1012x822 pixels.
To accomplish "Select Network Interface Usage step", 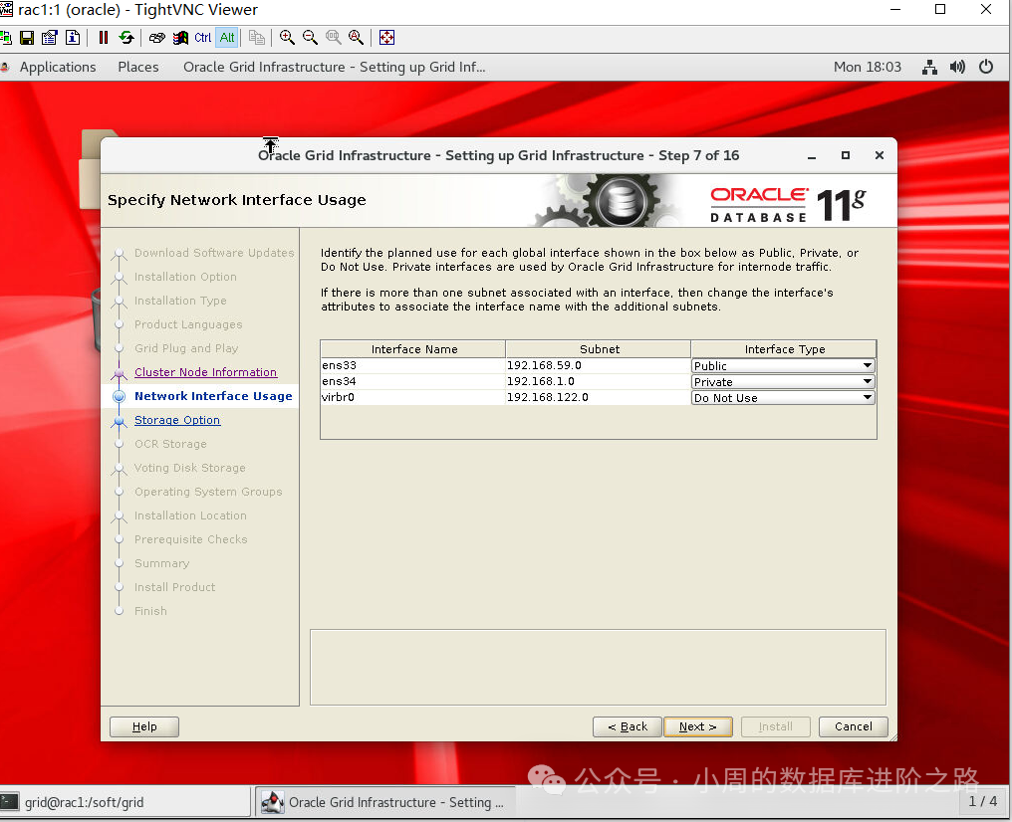I will 213,396.
